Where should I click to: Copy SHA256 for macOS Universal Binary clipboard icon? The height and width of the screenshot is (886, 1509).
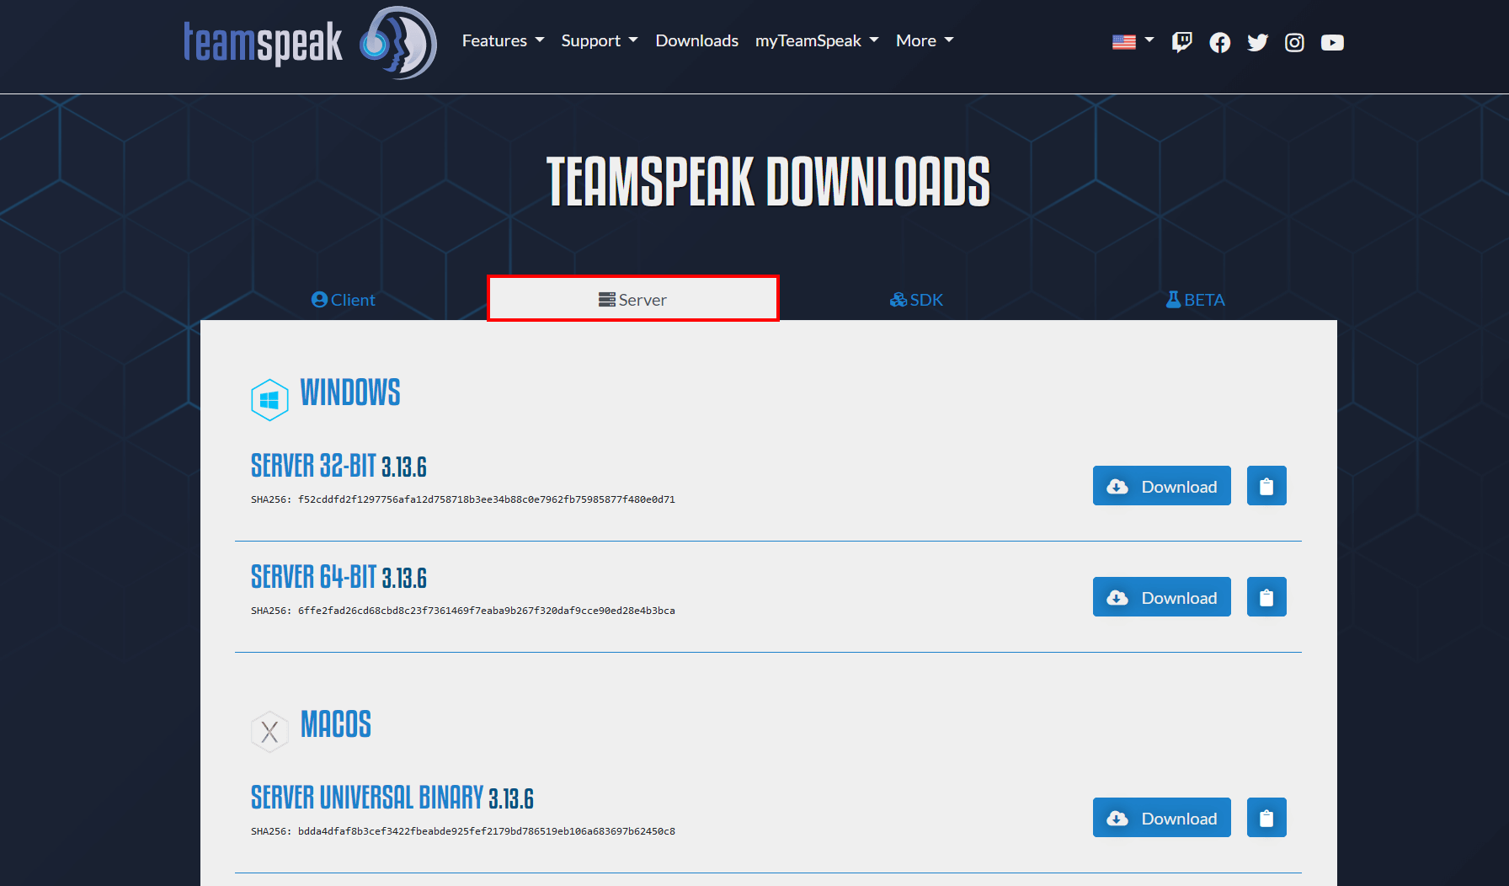[1266, 818]
